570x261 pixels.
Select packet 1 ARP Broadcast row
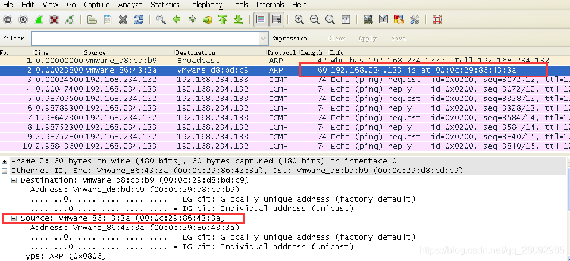pyautogui.click(x=285, y=61)
